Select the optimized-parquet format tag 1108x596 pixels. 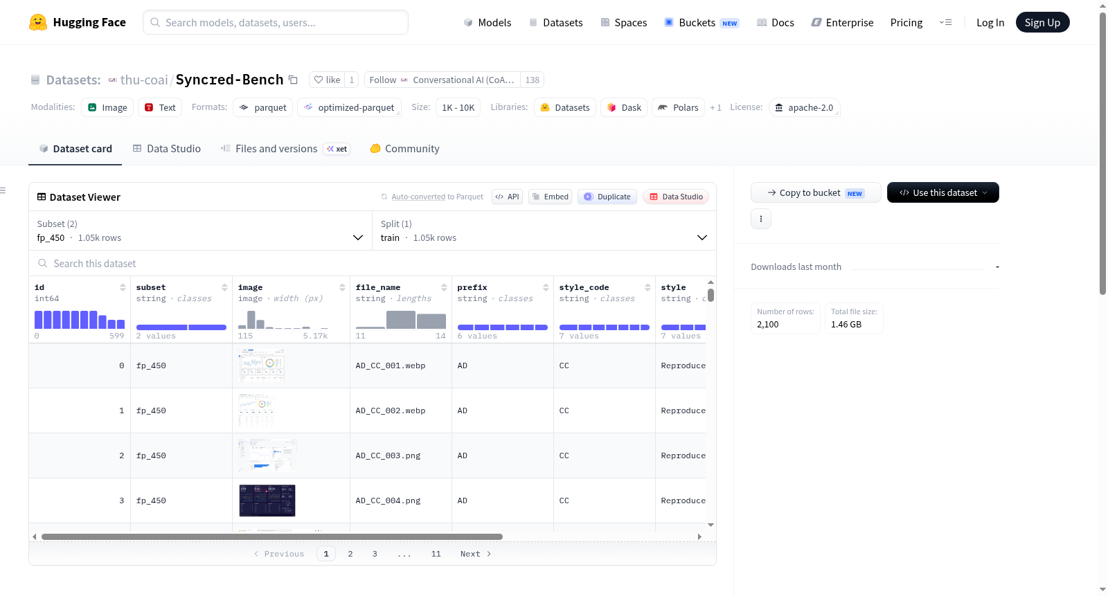tap(349, 107)
